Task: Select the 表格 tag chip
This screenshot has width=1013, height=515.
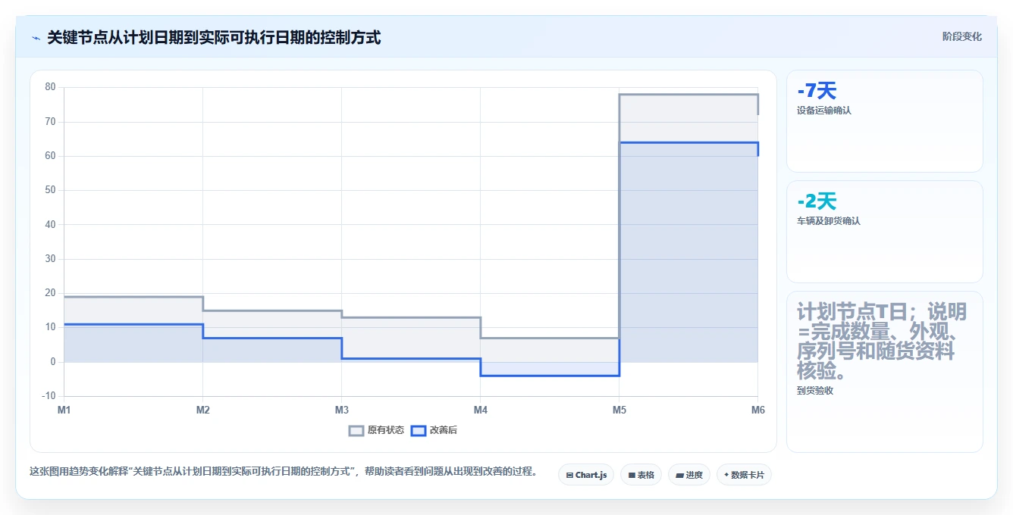Action: [641, 475]
